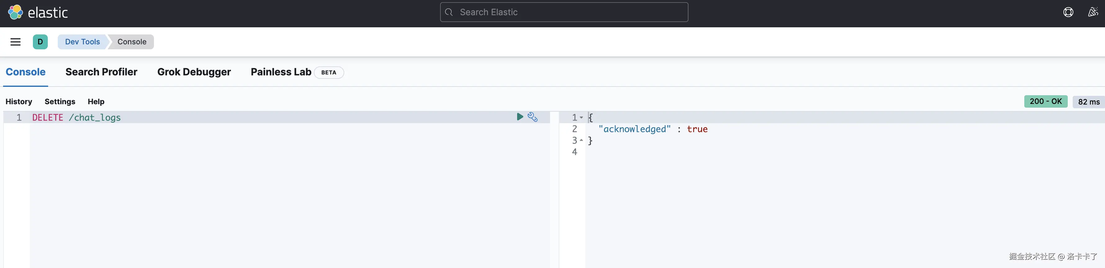Switch to the Search Profiler tab

(101, 72)
